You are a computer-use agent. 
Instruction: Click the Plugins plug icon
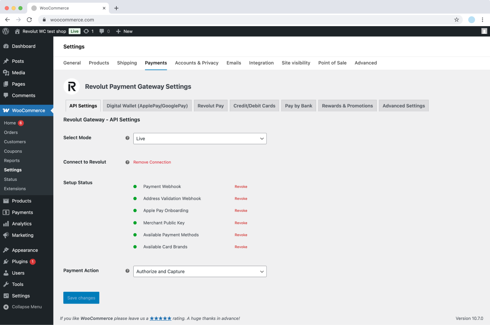[6, 261]
